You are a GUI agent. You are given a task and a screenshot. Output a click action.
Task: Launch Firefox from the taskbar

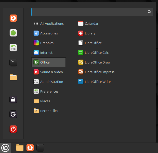pos(30,148)
